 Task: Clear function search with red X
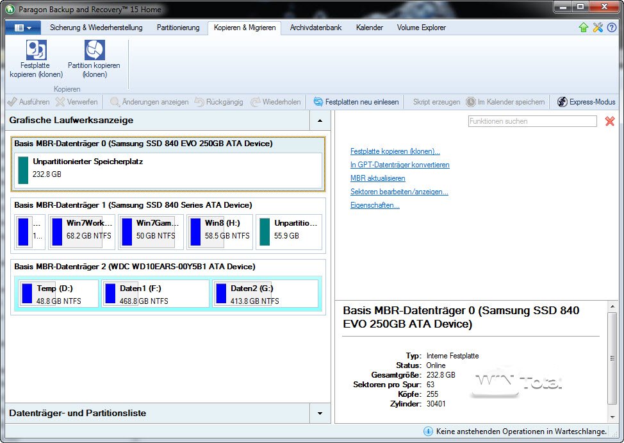[x=610, y=121]
